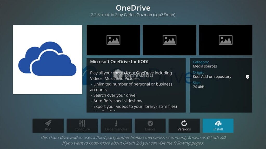The image size is (266, 149).
Task: Click "Kodi Add-on repository" text
Action: (212, 77)
